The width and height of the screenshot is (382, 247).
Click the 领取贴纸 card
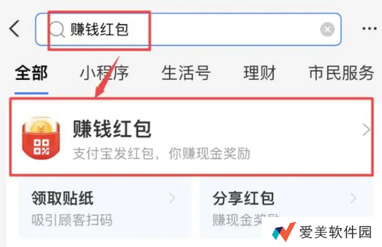point(105,208)
